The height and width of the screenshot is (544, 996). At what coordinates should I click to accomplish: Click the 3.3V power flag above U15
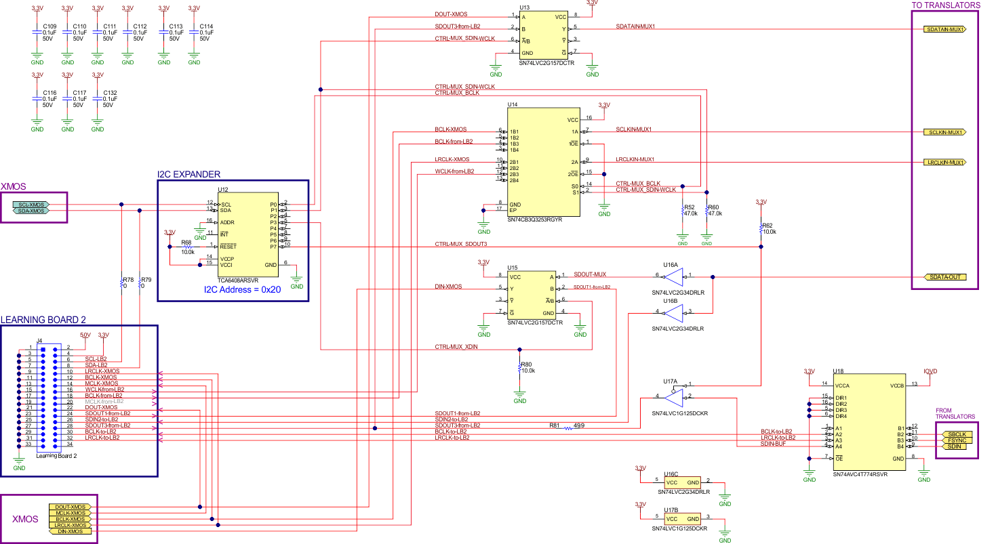[485, 262]
